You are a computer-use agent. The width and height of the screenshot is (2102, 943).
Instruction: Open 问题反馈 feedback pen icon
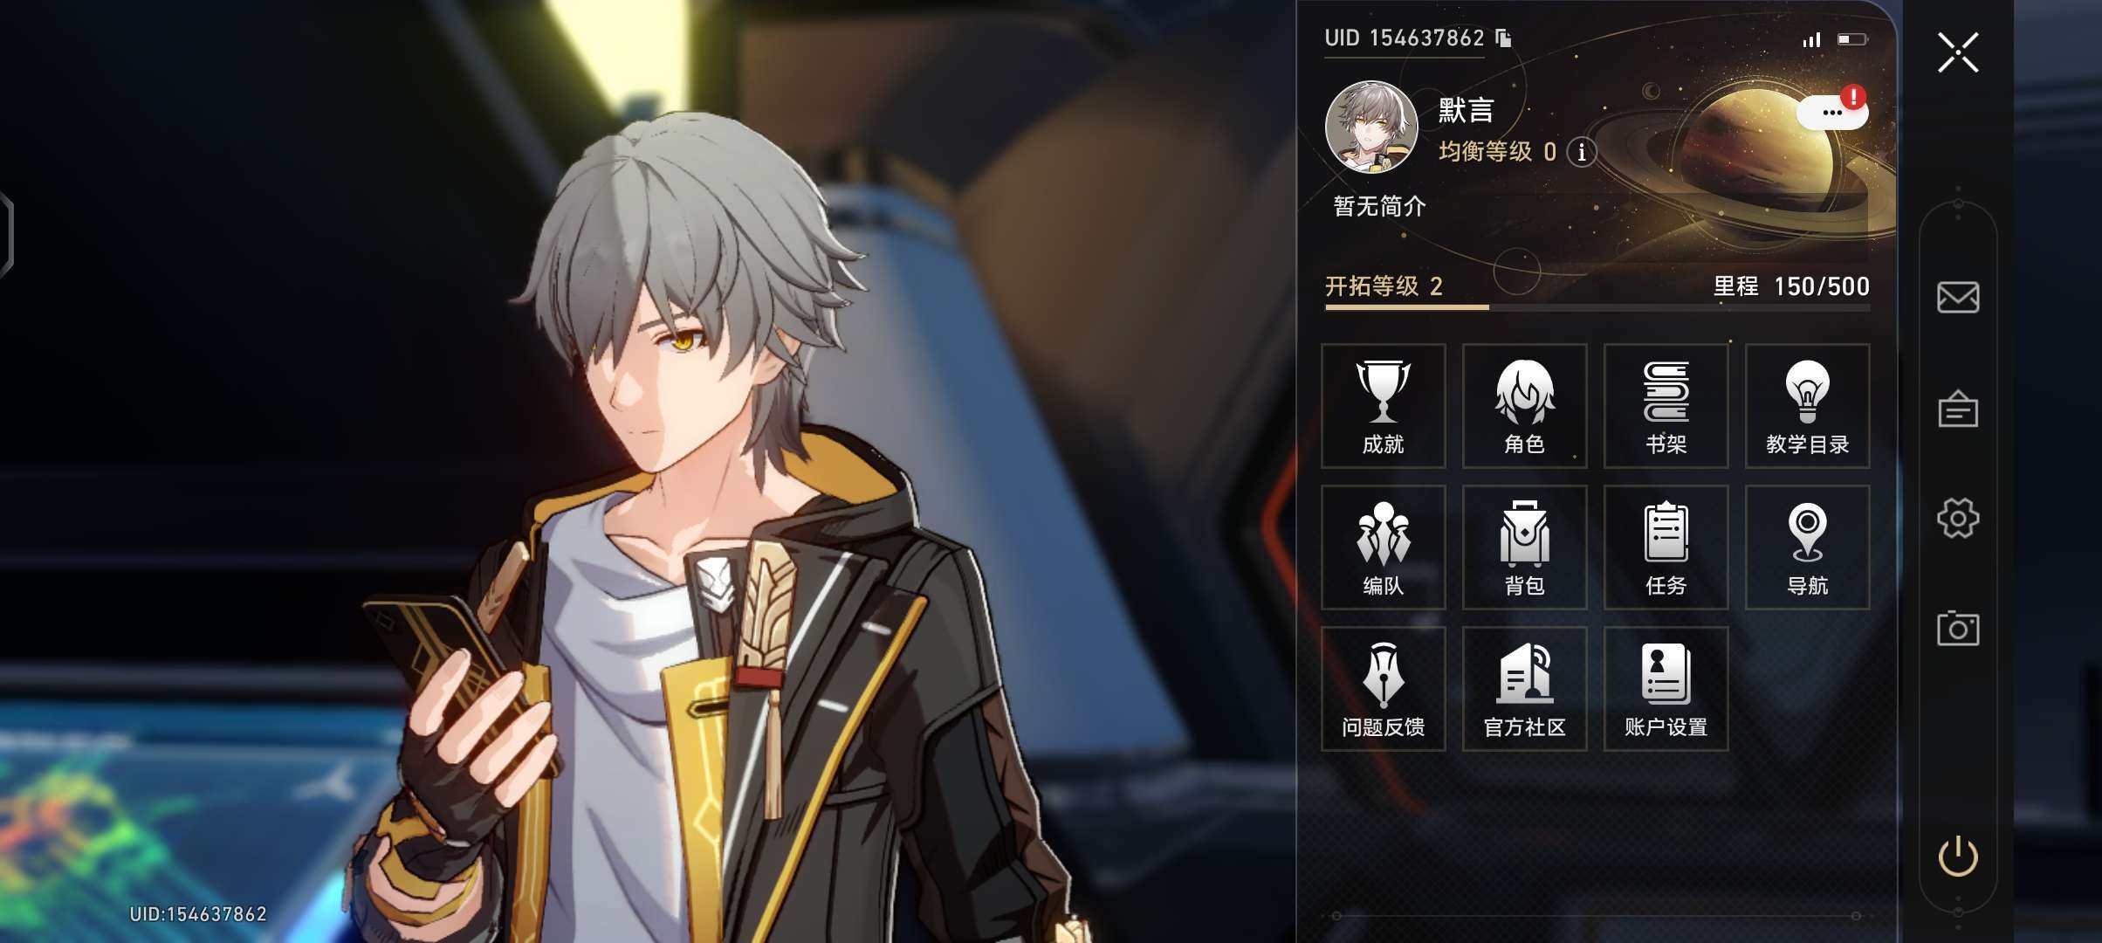point(1383,689)
